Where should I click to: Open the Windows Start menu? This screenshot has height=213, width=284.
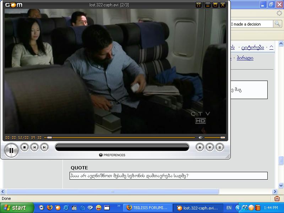[16, 208]
